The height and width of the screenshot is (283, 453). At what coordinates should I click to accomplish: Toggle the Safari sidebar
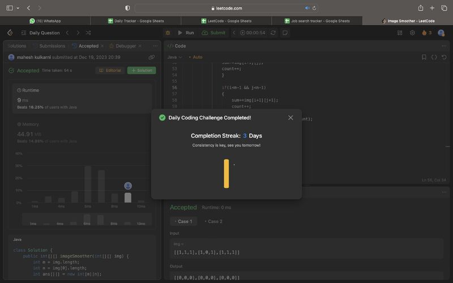point(10,8)
